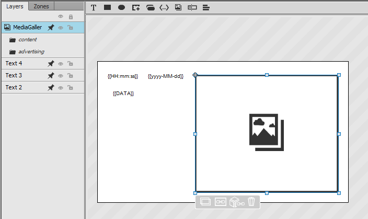Select the Text tool in toolbar

94,8
